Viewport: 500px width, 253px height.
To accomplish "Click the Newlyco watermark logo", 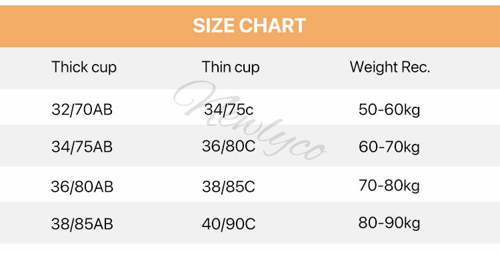I will [x=250, y=121].
